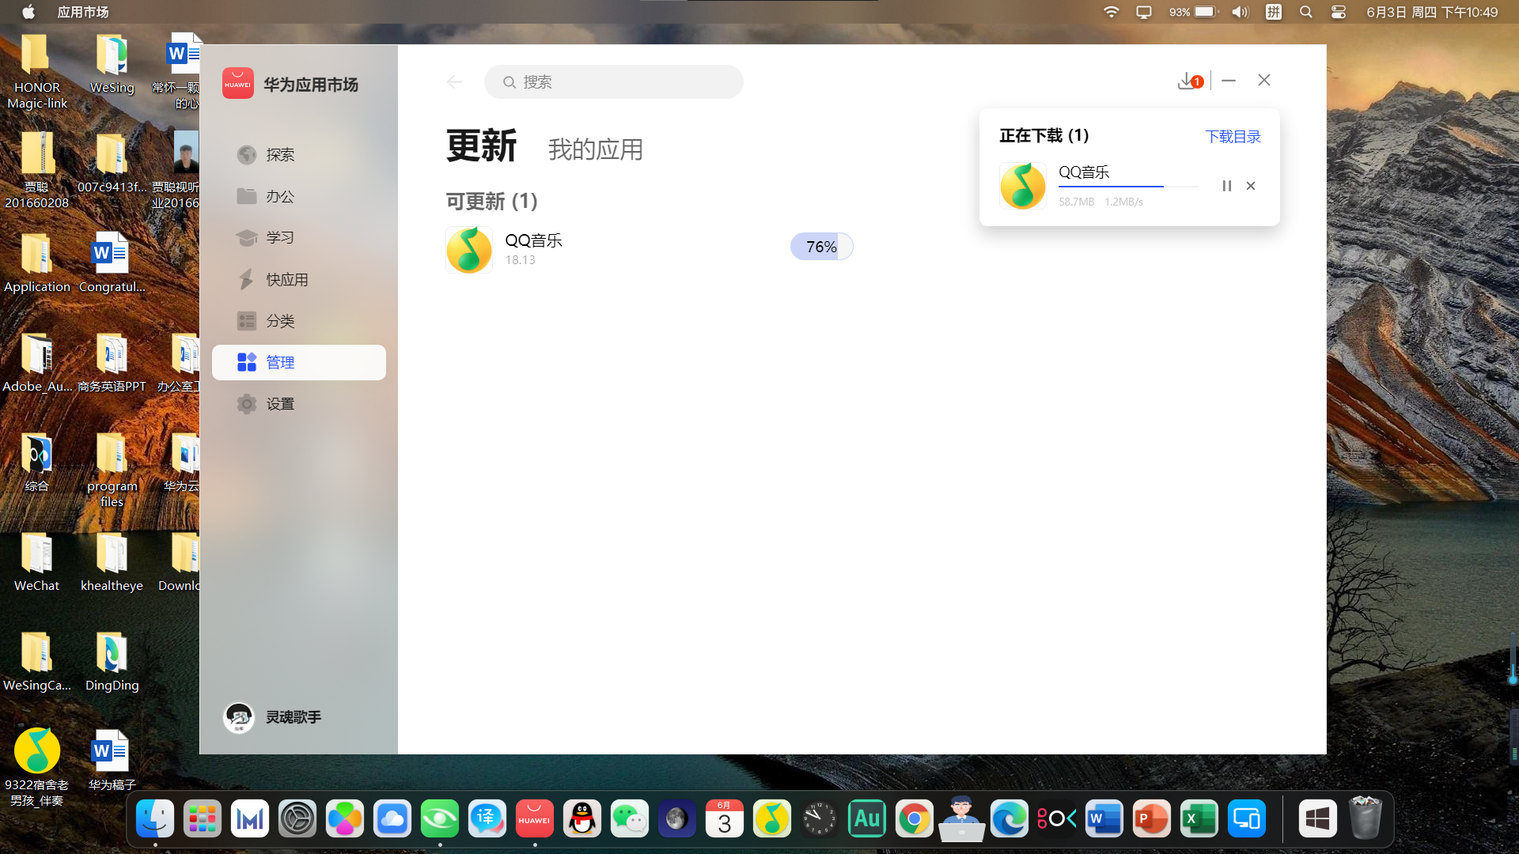
Task: Open 设置 in the sidebar
Action: click(x=299, y=404)
